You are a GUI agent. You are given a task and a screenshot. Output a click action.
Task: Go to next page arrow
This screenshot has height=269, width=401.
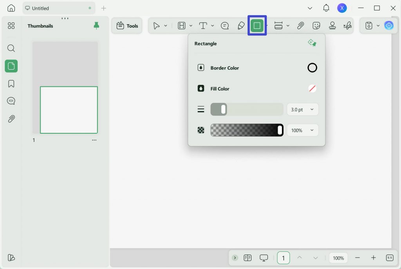tap(316, 258)
